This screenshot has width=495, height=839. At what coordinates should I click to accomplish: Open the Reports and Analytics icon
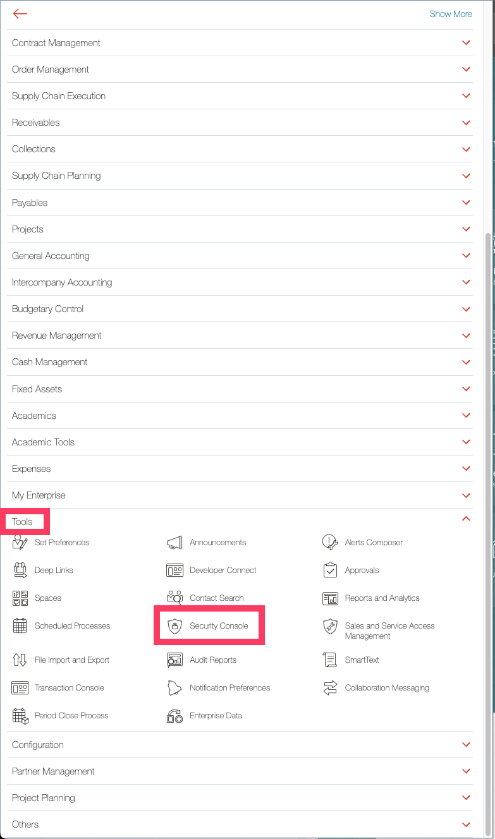(330, 598)
